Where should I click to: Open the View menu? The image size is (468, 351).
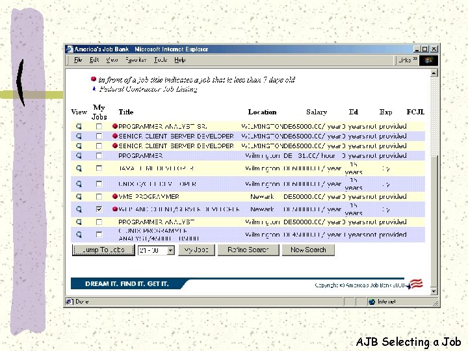(112, 60)
